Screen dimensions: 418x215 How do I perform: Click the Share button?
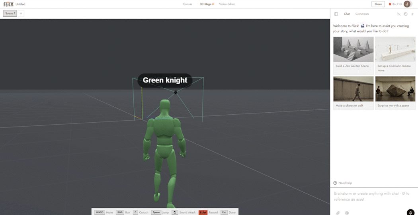pyautogui.click(x=378, y=4)
